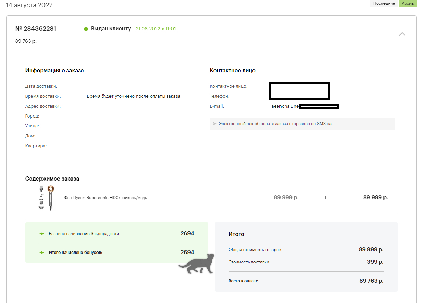429x307 pixels.
Task: Open the Архив tab
Action: click(x=407, y=3)
